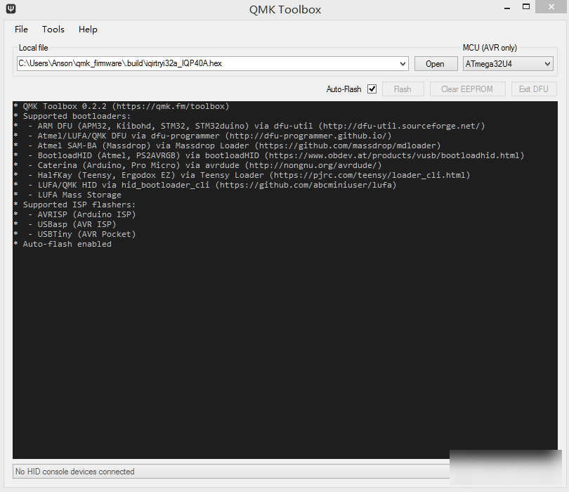Minimize the QMK Toolbox window
Viewport: 569px width, 492px height.
coord(507,8)
